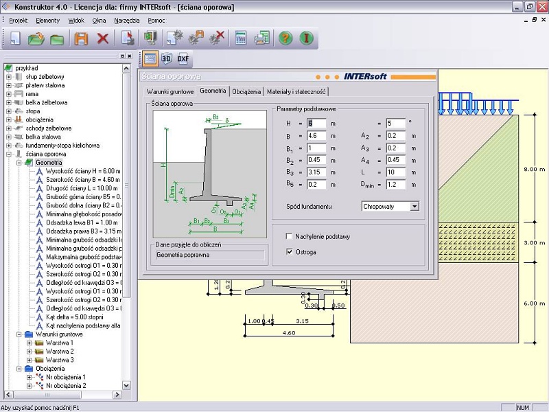
Task: Click the green book toolbar icon
Action: (x=150, y=38)
